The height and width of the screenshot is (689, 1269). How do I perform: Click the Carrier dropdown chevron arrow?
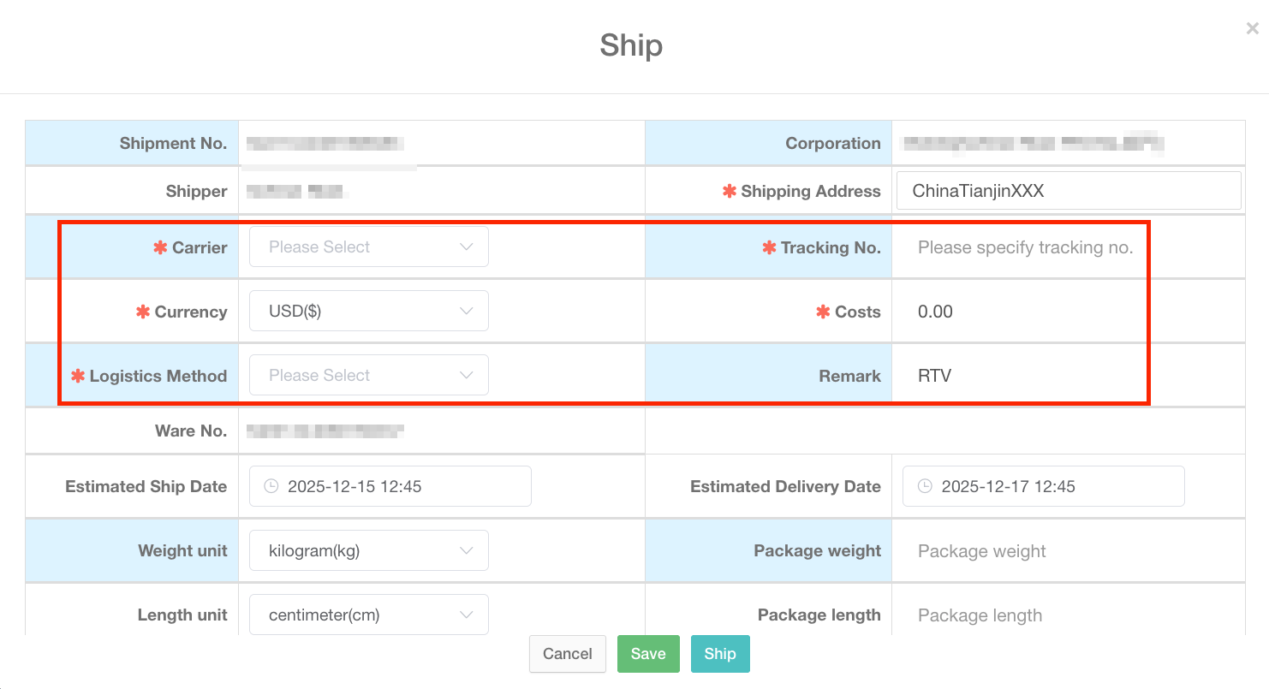(467, 247)
